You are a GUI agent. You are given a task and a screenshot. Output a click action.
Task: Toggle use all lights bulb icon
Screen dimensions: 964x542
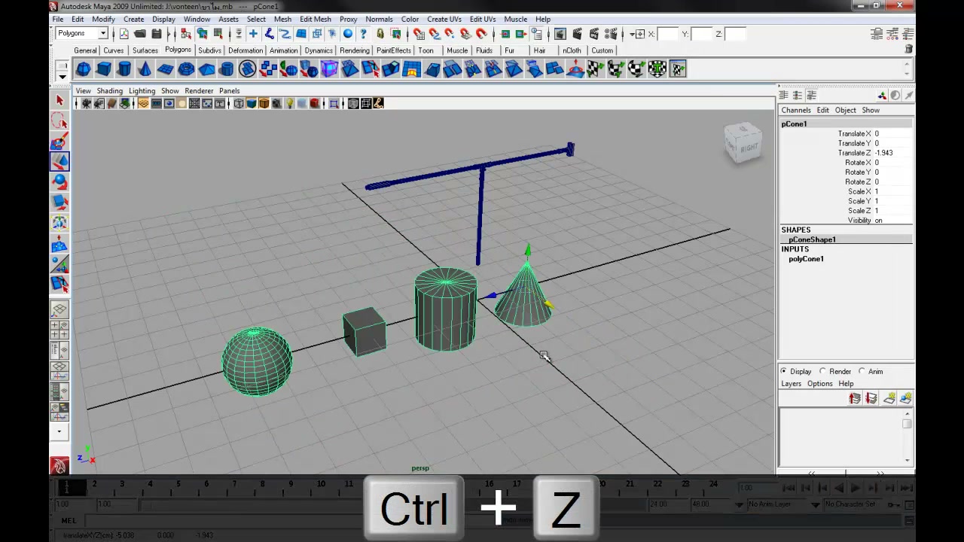tap(290, 103)
